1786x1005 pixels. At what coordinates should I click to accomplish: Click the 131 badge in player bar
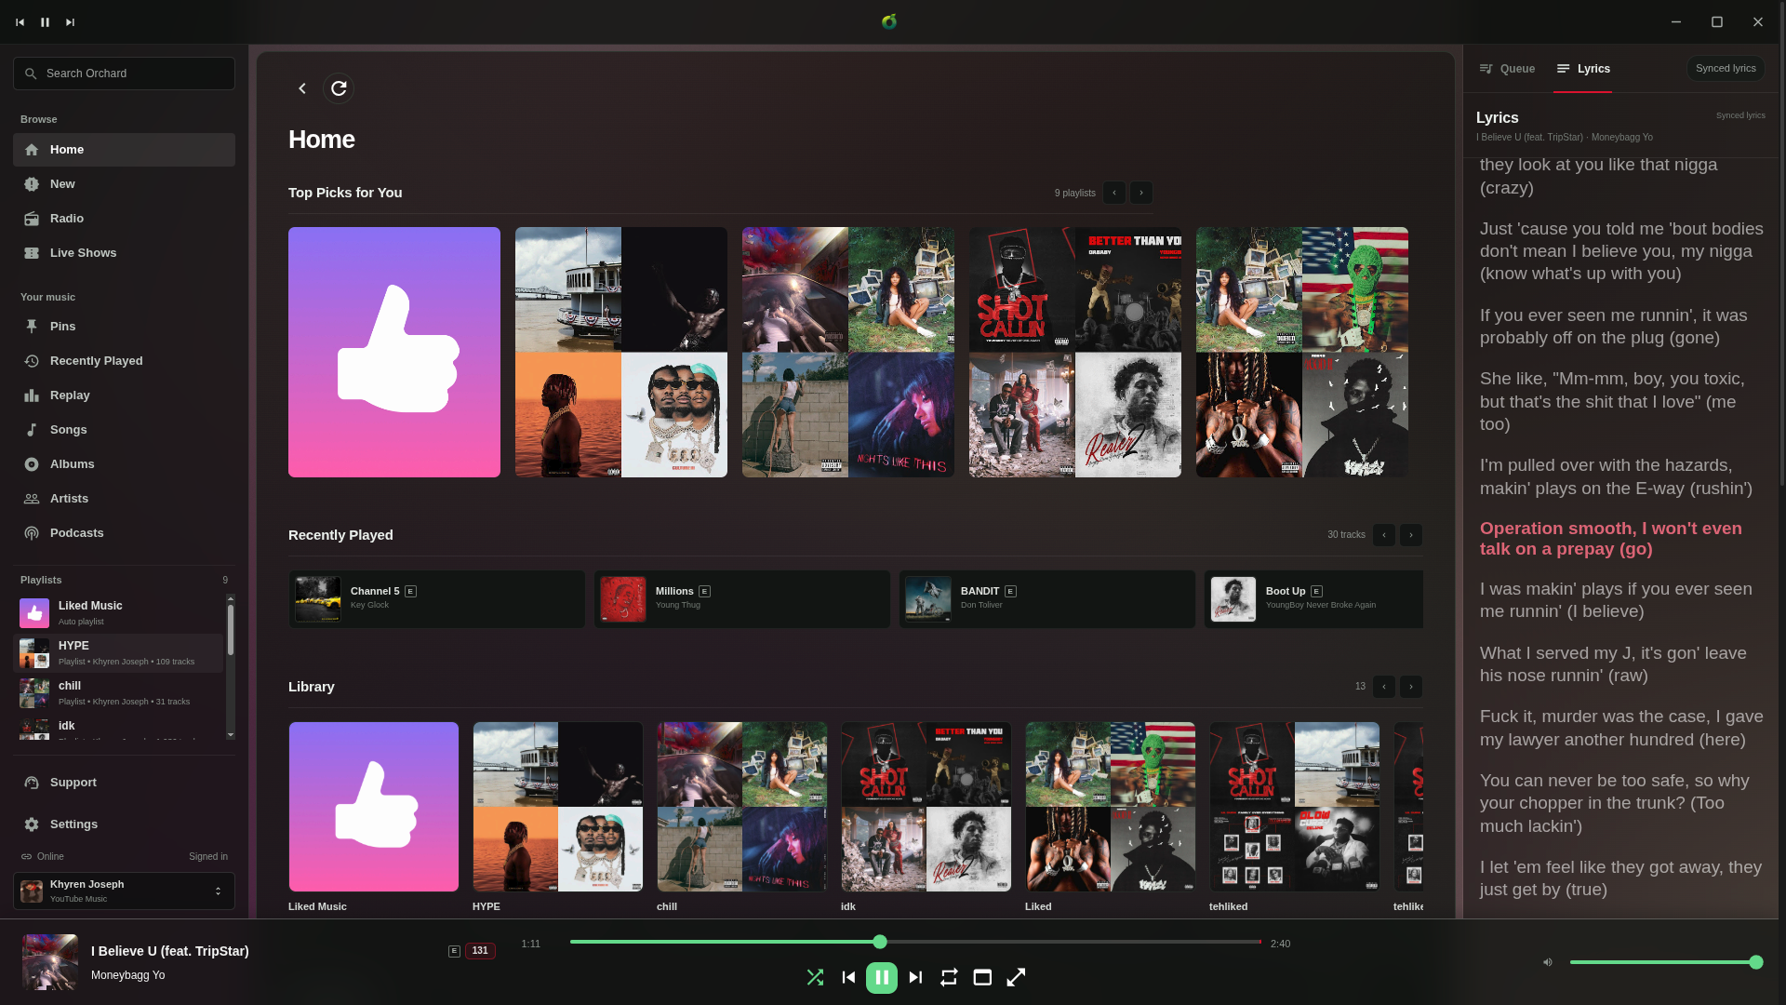(480, 951)
